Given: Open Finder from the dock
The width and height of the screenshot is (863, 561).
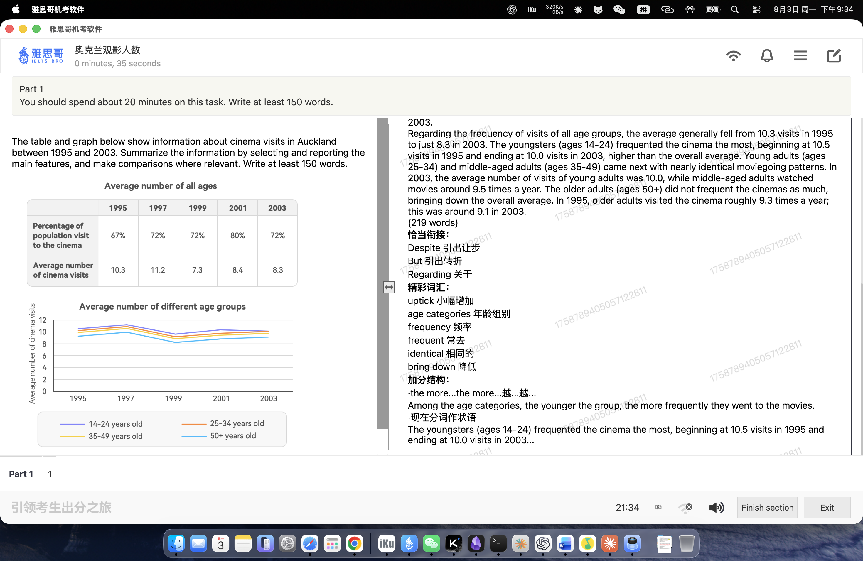Looking at the screenshot, I should coord(176,543).
